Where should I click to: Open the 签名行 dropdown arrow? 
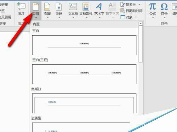click(x=139, y=5)
